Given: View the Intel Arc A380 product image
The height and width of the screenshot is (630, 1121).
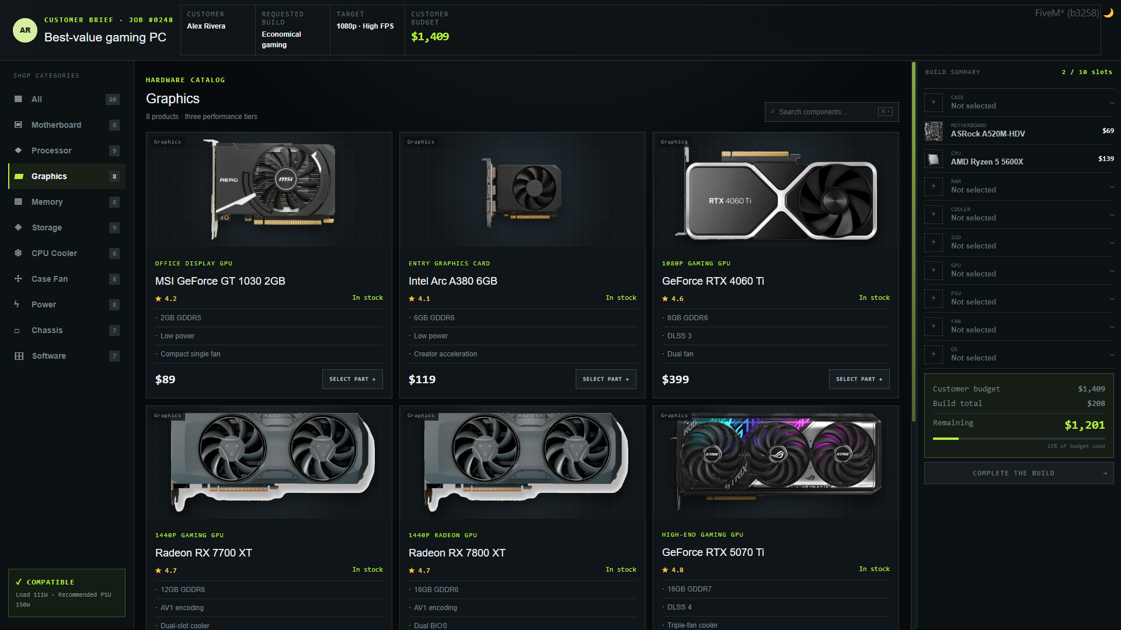Looking at the screenshot, I should 523,190.
